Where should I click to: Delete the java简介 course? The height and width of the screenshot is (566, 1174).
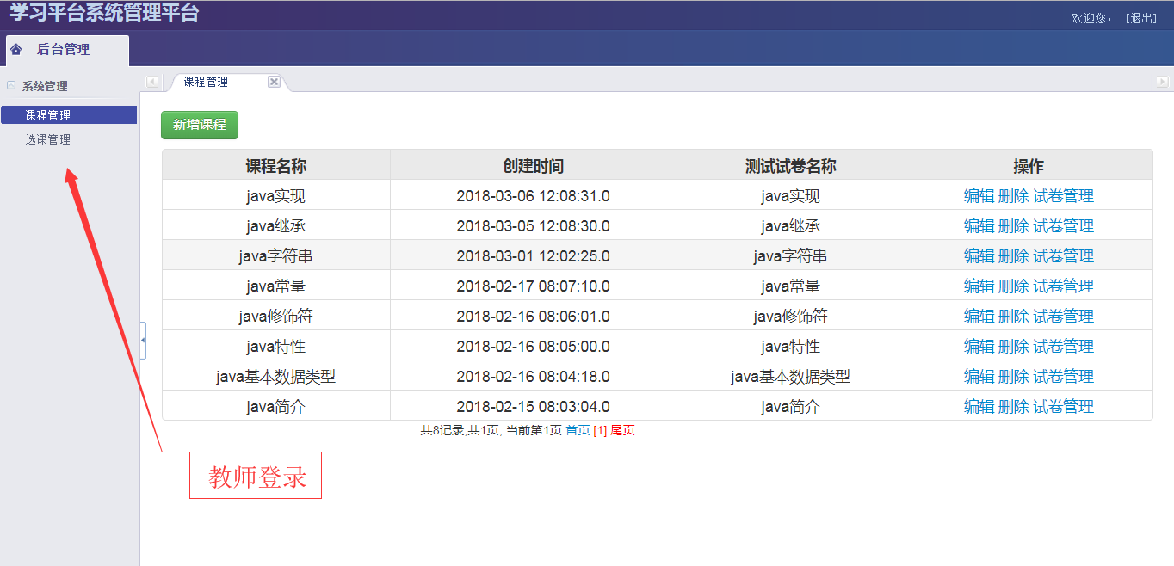pos(1013,407)
